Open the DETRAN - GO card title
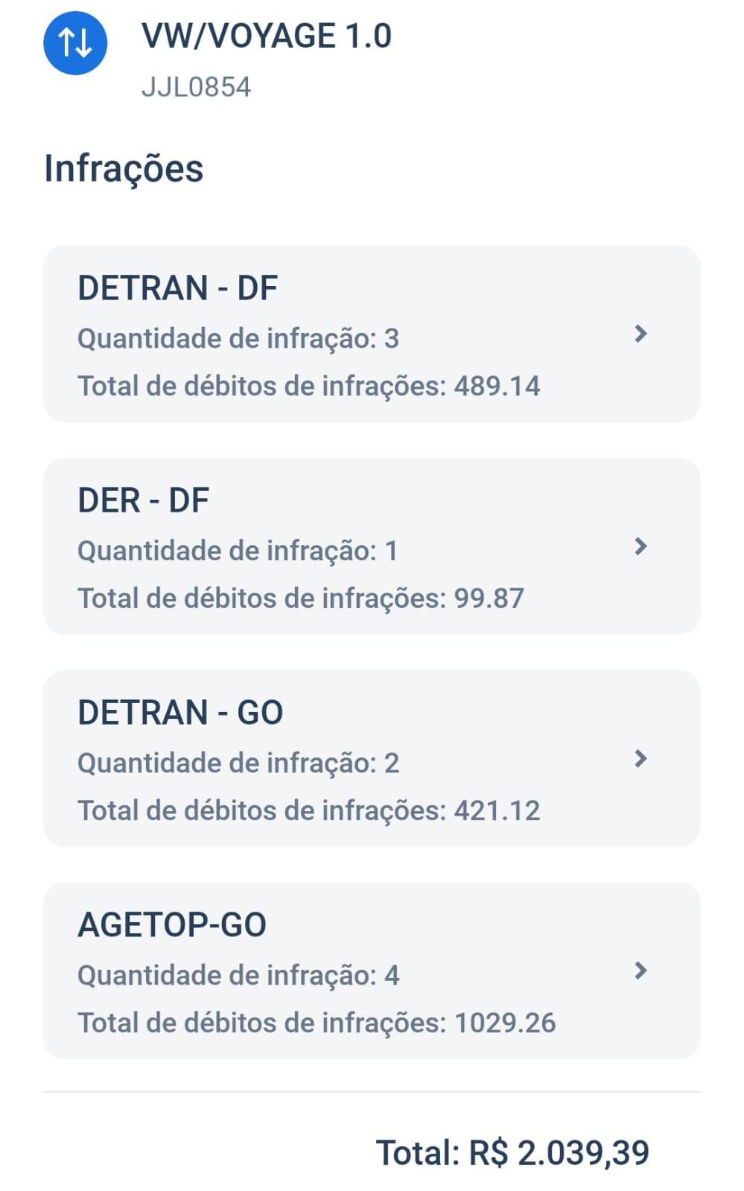This screenshot has width=744, height=1191. pos(180,713)
